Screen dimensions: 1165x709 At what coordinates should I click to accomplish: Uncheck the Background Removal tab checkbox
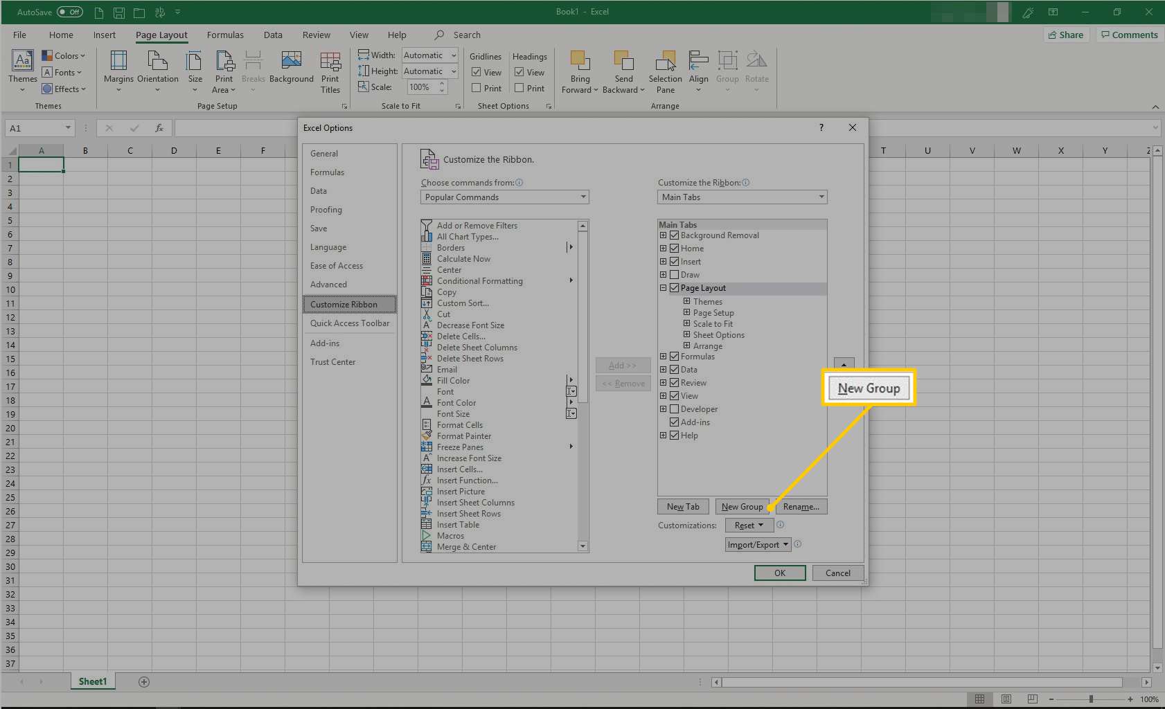[675, 235]
